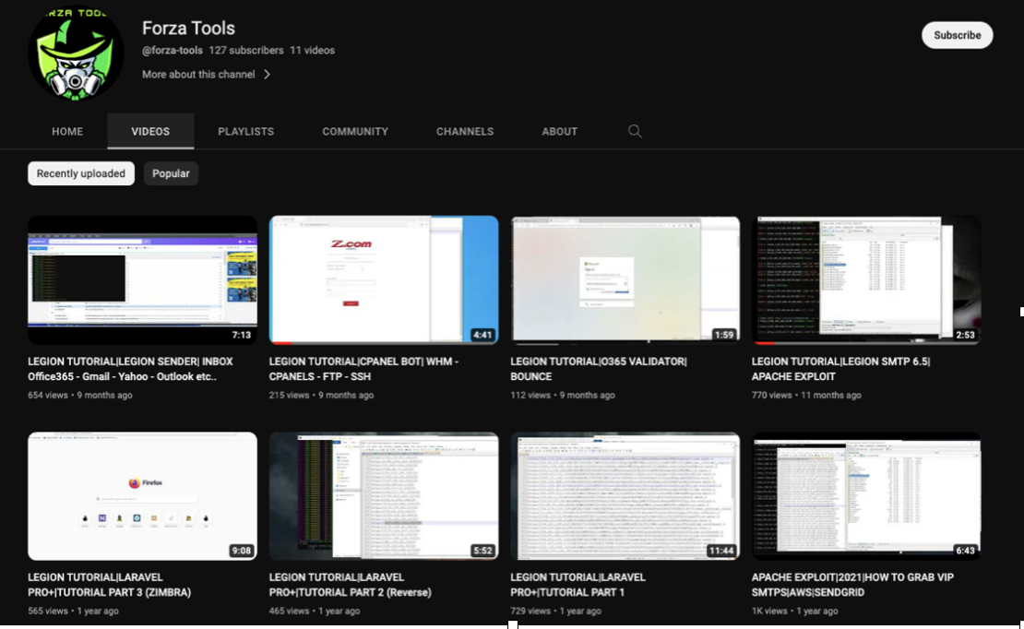Open the Playlists tab
1024x629 pixels.
(245, 132)
